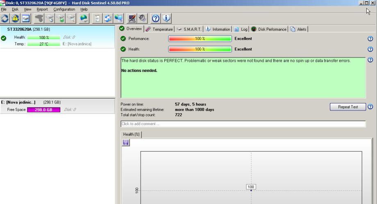Viewport: 377px width, 204px height.
Task: Click the Excellent rating next to Health
Action: coord(243,49)
